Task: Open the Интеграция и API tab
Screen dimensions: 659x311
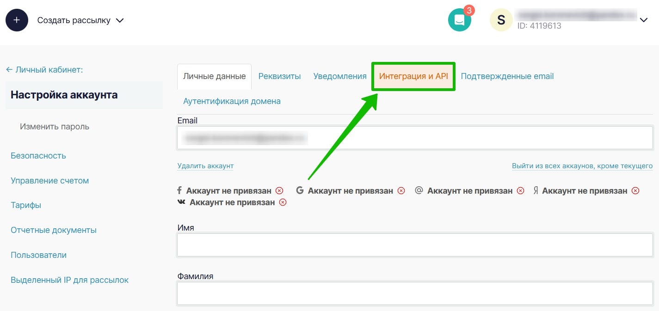Action: click(414, 76)
